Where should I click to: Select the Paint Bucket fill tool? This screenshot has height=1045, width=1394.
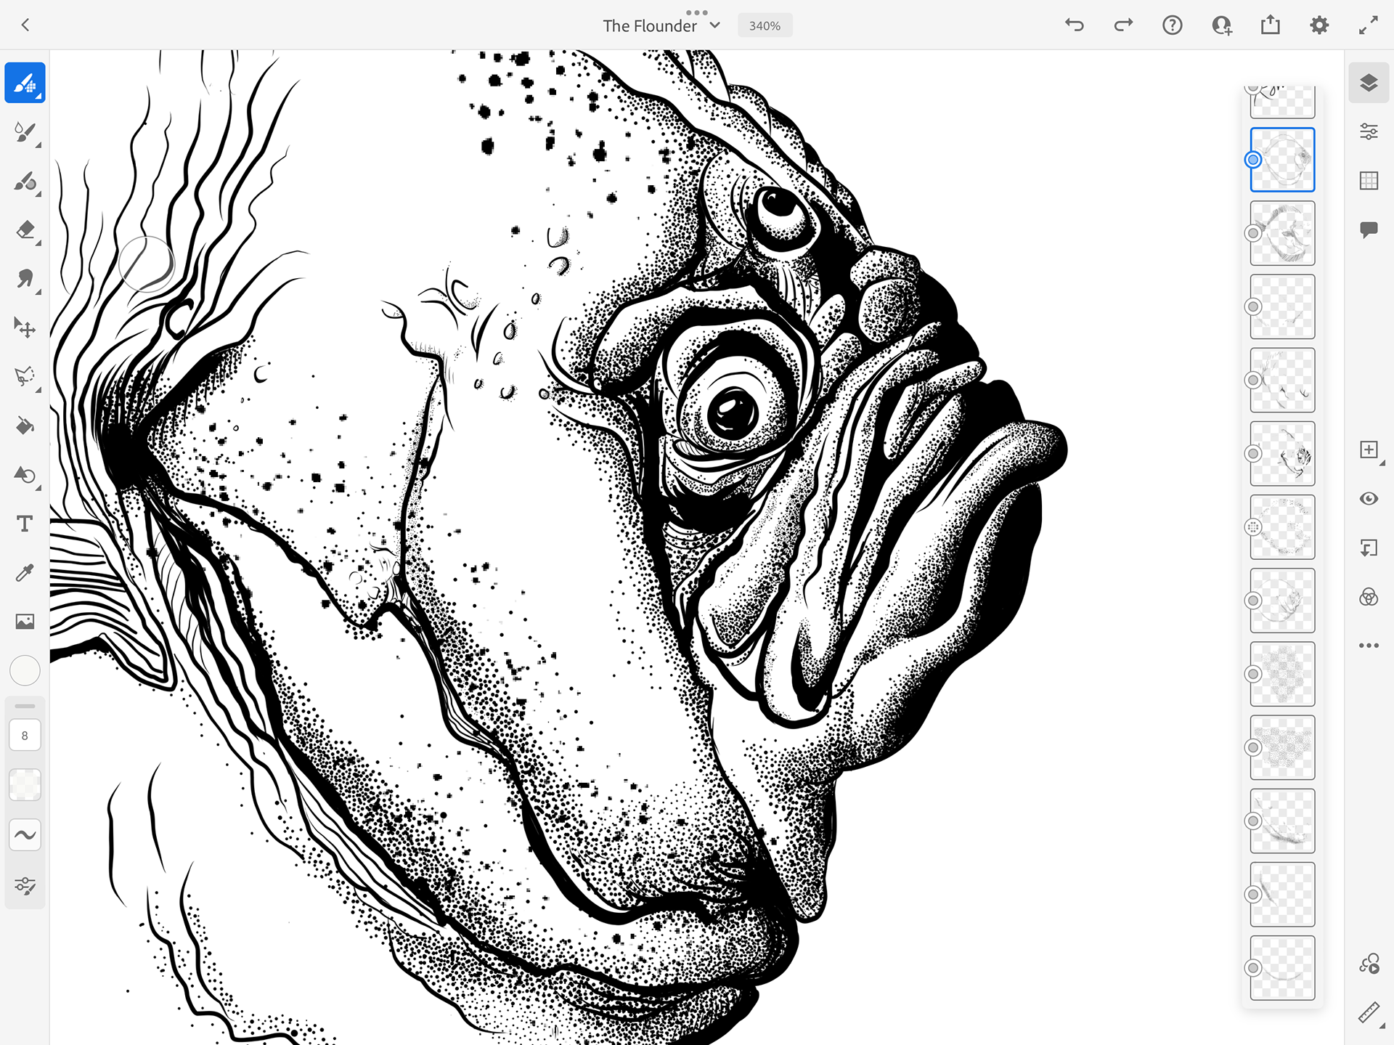point(25,426)
